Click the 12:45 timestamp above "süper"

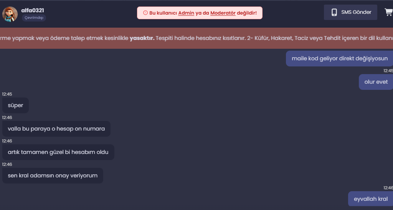coord(7,94)
